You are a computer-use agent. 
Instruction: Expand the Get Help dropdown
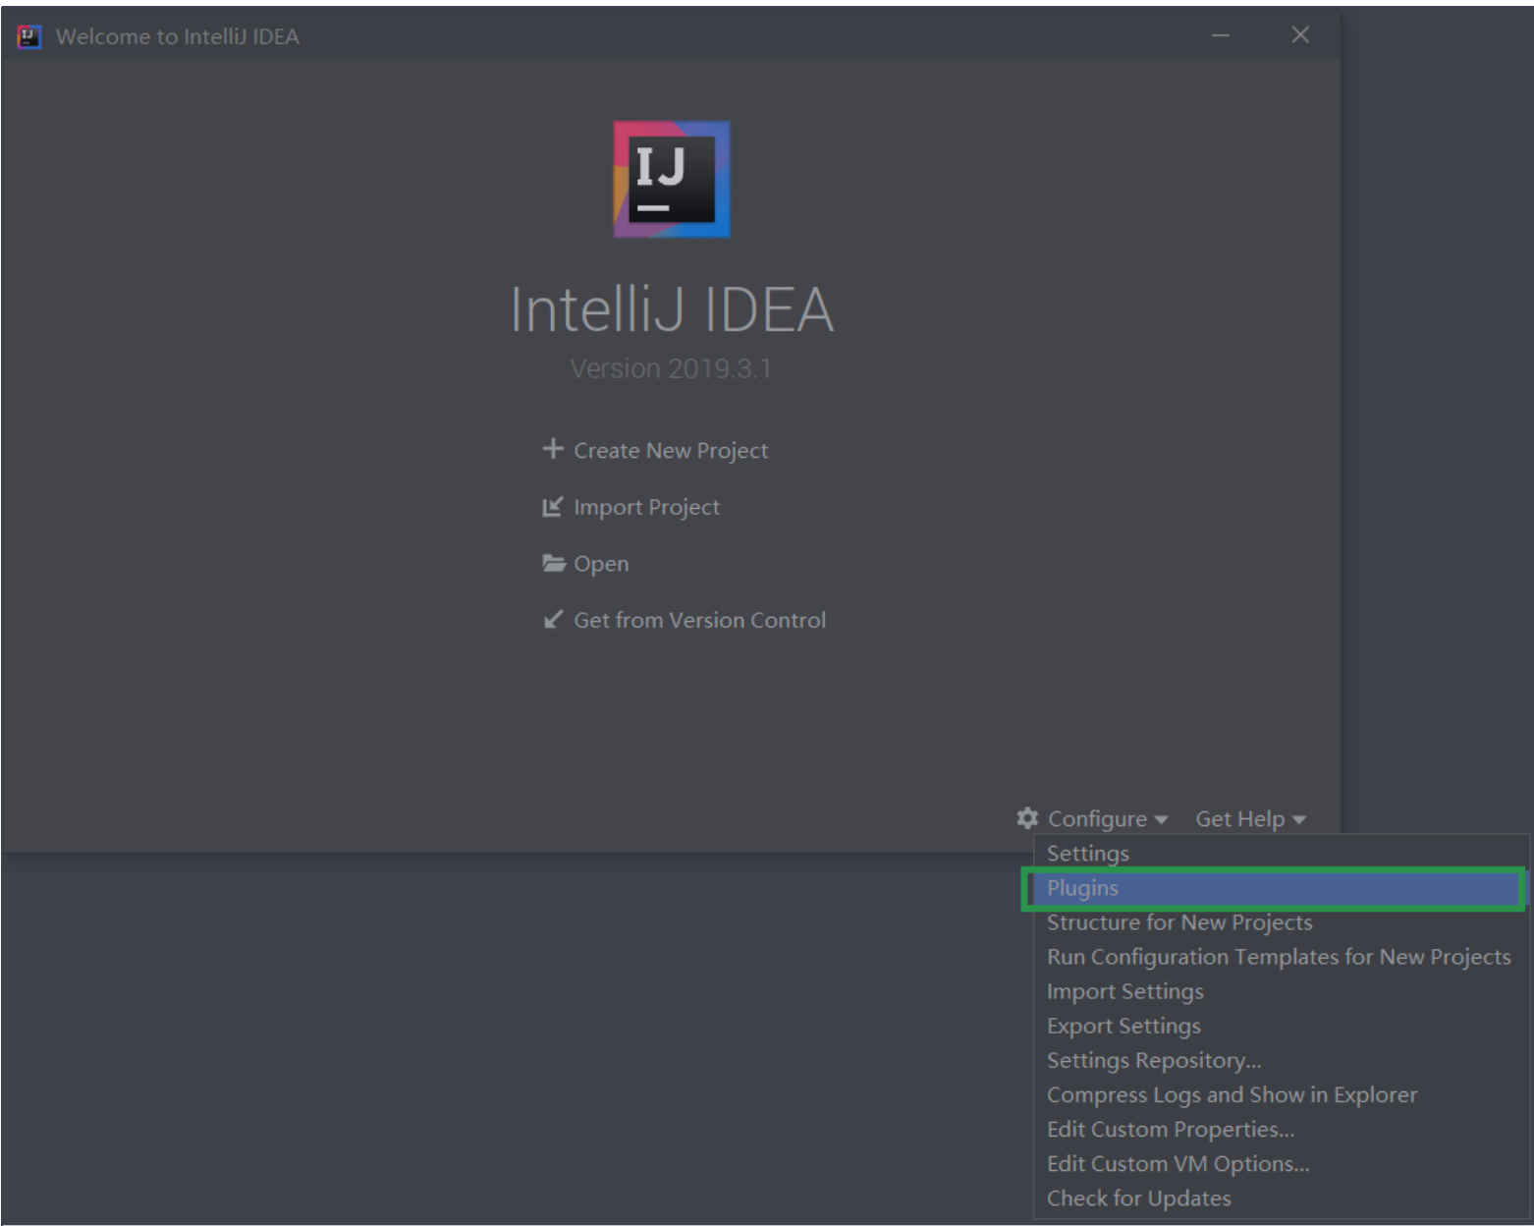pyautogui.click(x=1250, y=818)
